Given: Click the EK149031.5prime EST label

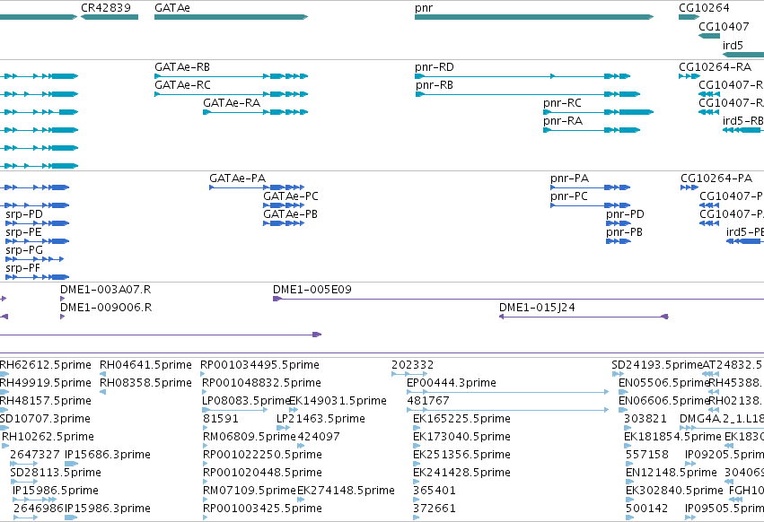Looking at the screenshot, I should click(338, 401).
